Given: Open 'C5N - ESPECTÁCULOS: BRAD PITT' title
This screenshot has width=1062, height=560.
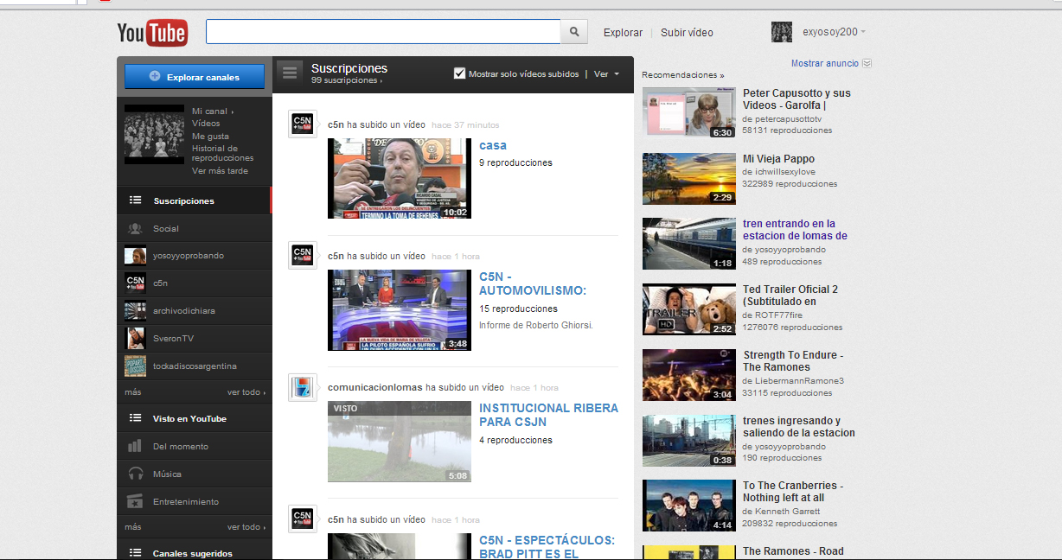Looking at the screenshot, I should click(x=547, y=546).
